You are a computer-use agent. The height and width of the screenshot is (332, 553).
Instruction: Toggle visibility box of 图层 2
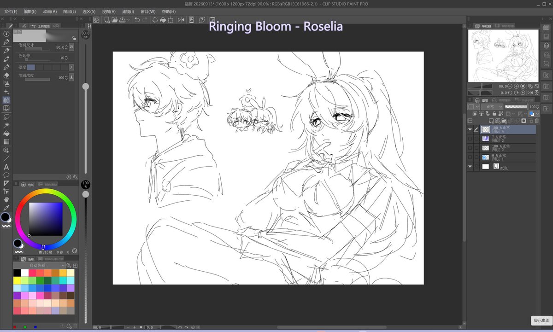[470, 148]
